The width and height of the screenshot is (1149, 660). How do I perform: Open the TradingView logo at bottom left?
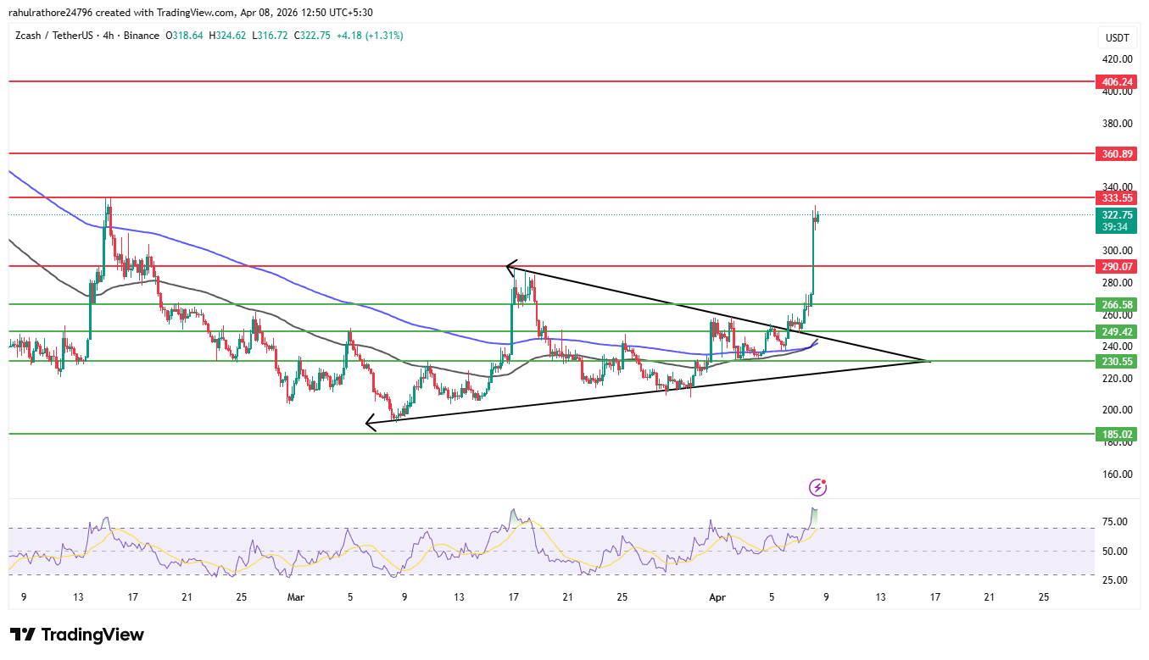point(76,635)
